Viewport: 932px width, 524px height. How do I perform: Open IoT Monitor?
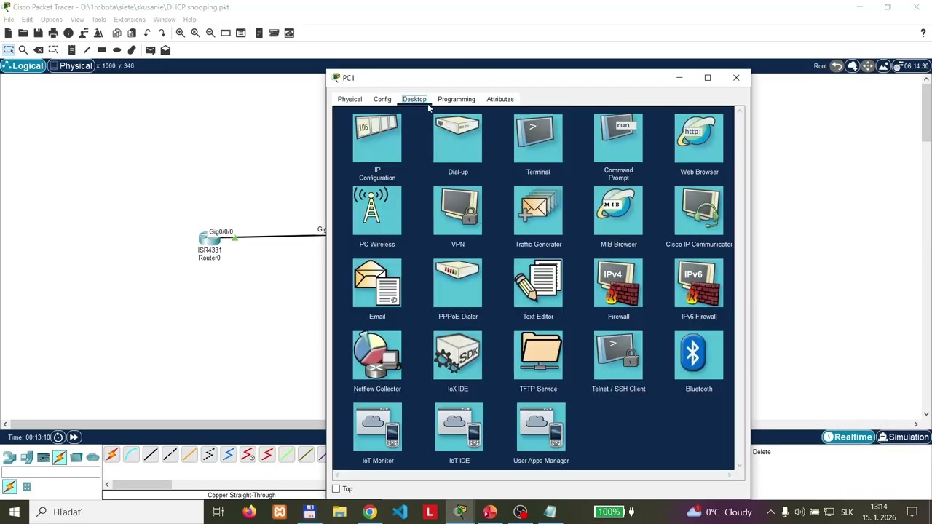click(377, 433)
